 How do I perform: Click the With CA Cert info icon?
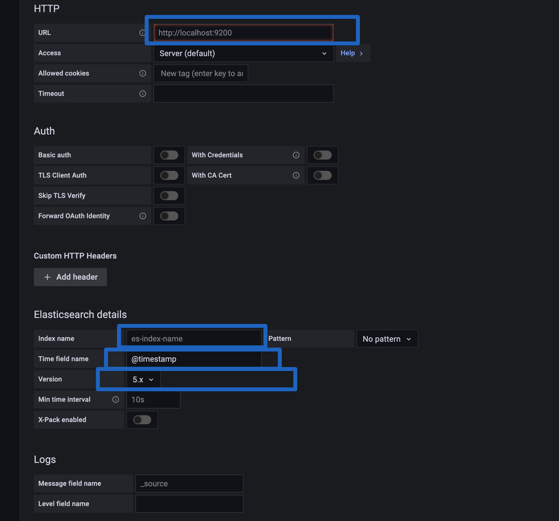tap(296, 175)
